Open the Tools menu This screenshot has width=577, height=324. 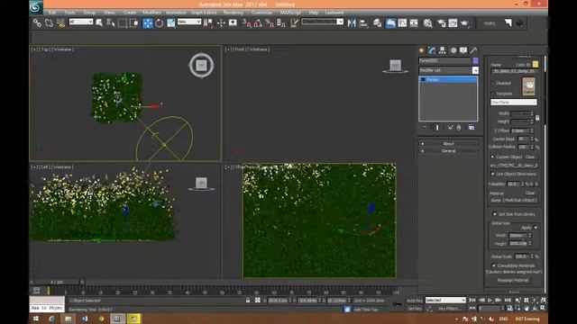click(x=70, y=13)
